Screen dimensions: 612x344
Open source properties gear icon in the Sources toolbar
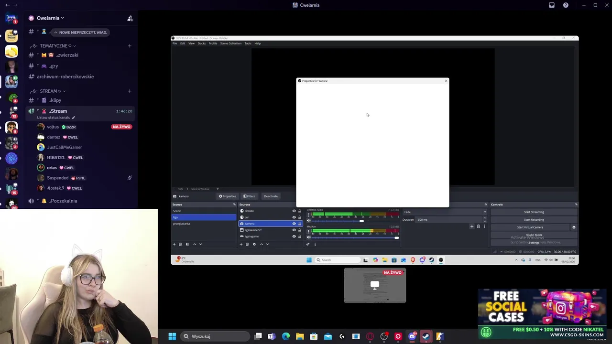254,244
